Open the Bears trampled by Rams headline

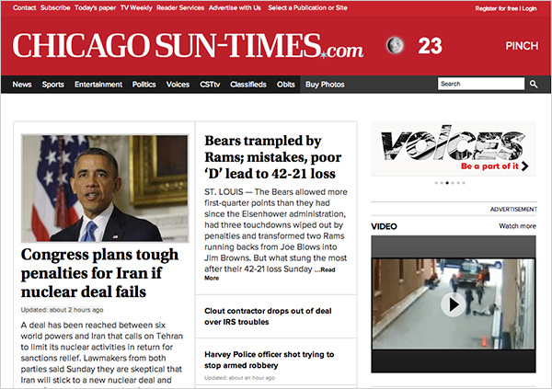point(273,157)
